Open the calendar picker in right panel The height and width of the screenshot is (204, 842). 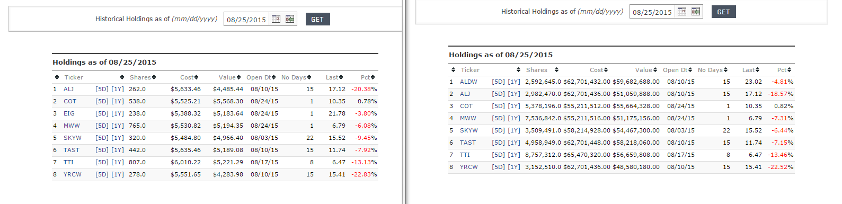pyautogui.click(x=682, y=12)
